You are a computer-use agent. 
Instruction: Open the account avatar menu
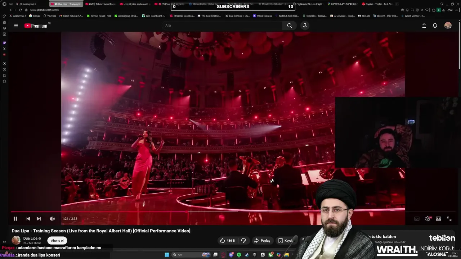tap(448, 26)
